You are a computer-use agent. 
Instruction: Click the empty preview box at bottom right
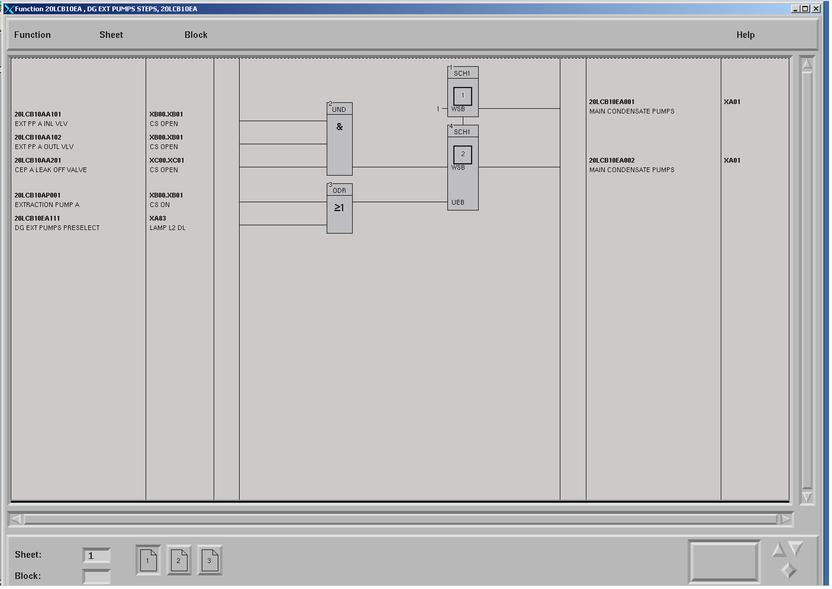click(x=724, y=562)
